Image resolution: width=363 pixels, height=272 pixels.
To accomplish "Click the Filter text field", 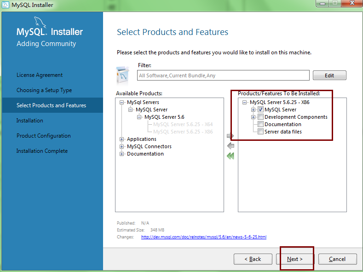I will pos(223,75).
